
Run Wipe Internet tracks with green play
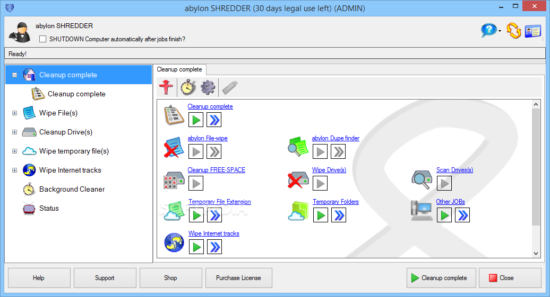click(196, 247)
